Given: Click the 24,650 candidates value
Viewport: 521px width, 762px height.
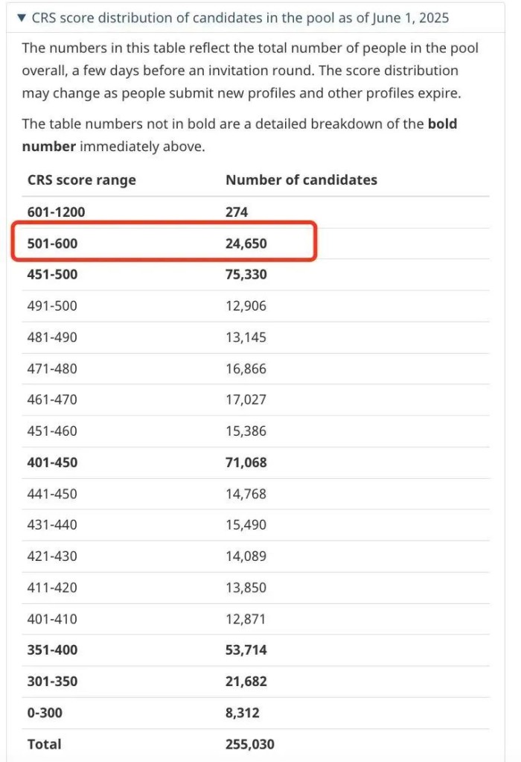Looking at the screenshot, I should [x=246, y=243].
